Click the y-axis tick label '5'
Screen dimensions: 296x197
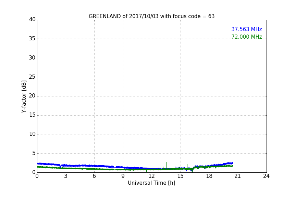(34, 153)
